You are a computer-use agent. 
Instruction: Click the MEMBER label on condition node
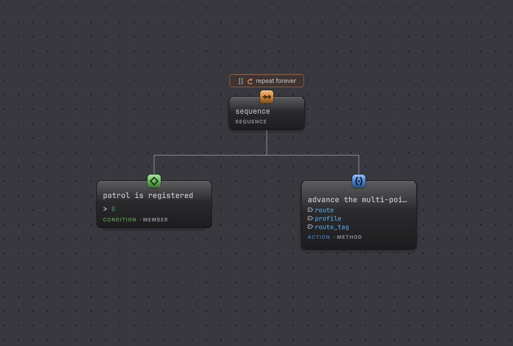pyautogui.click(x=155, y=220)
